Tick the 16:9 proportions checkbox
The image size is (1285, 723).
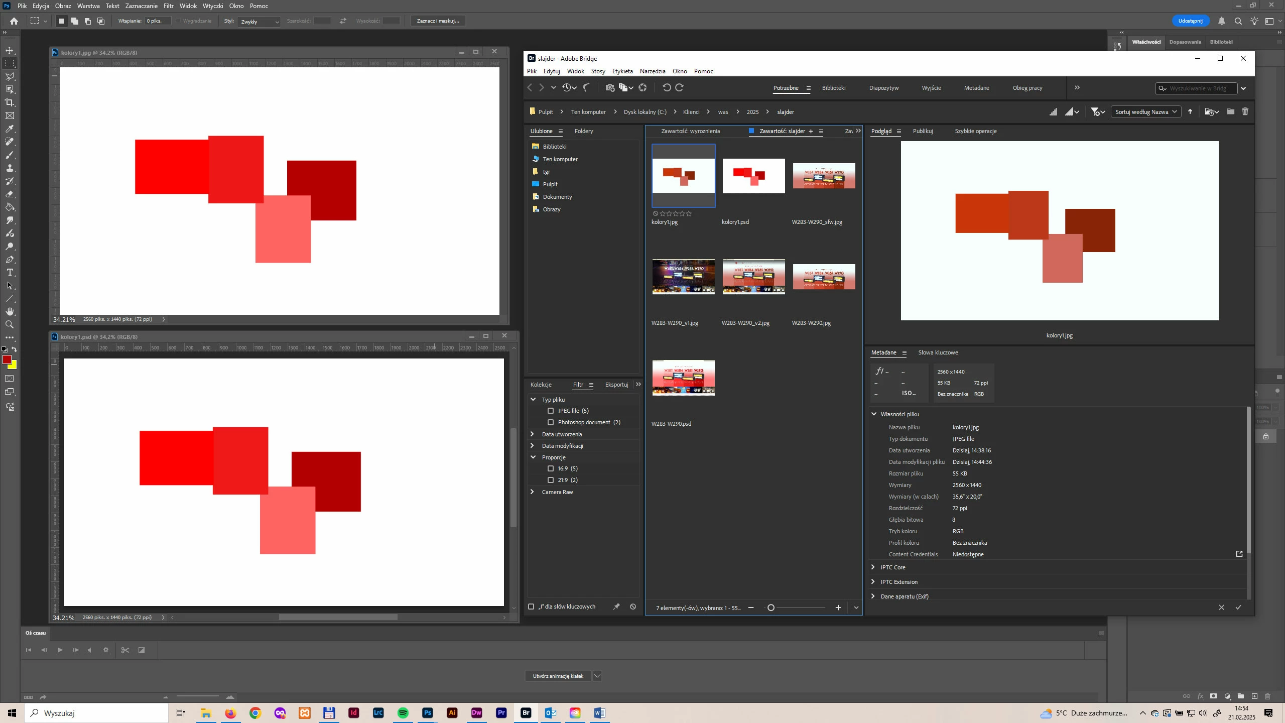click(551, 468)
